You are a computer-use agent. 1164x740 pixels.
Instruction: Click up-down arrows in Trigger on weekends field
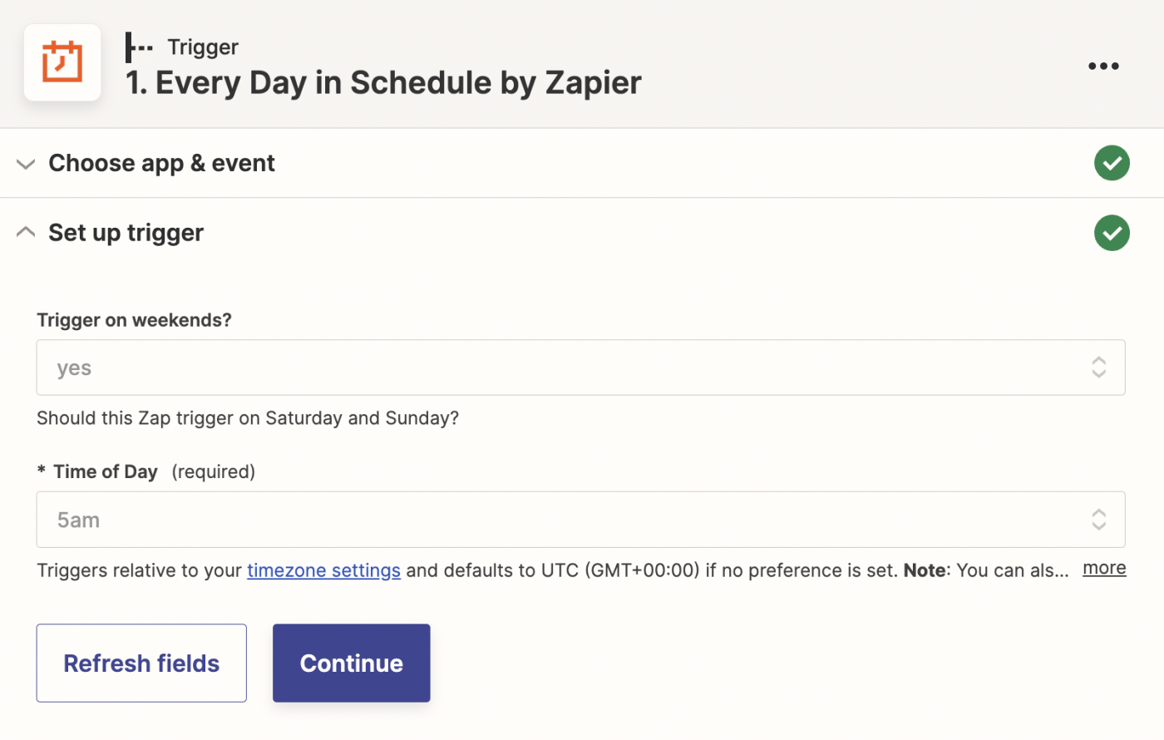tap(1098, 368)
